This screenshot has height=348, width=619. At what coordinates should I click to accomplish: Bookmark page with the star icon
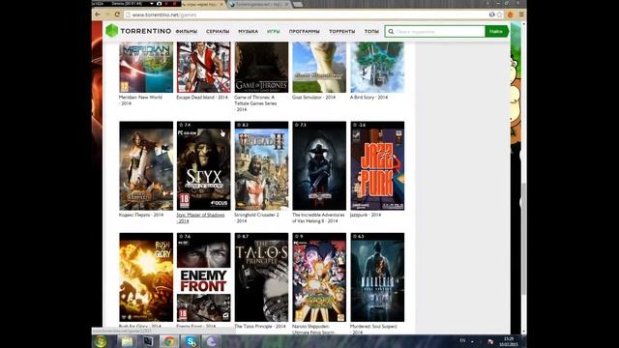(499, 14)
